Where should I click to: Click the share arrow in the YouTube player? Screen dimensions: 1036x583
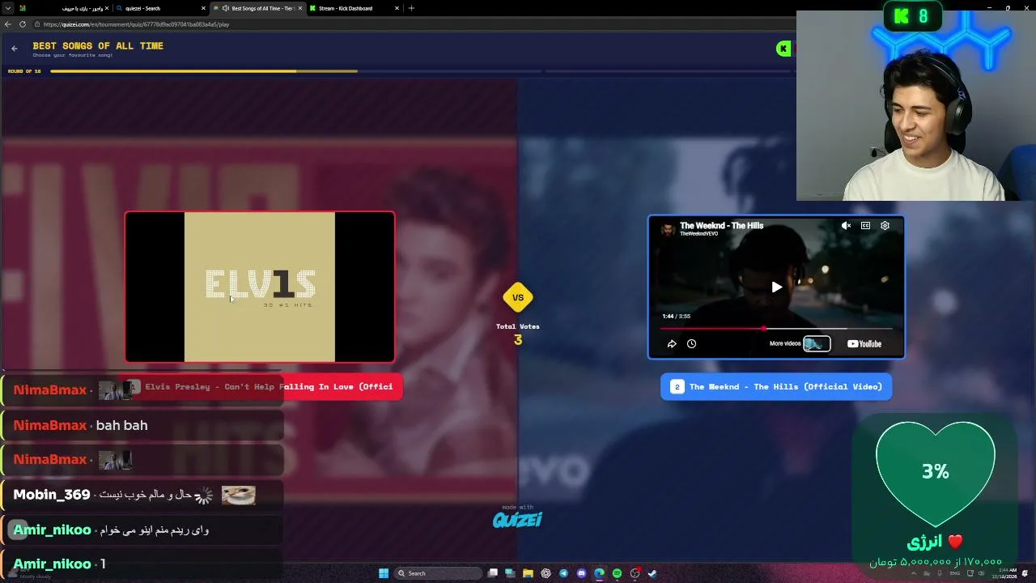(x=672, y=343)
